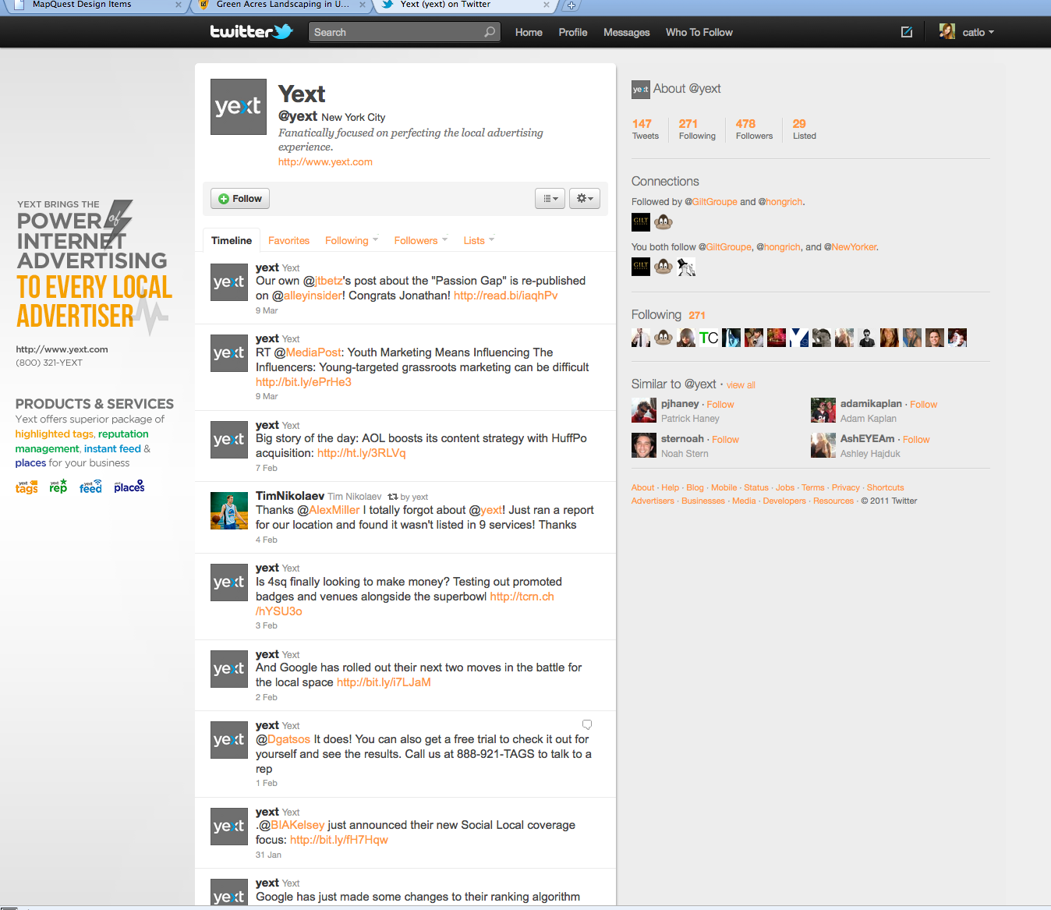Open the lists dropdown button beside Follow
1051x910 pixels.
click(550, 199)
